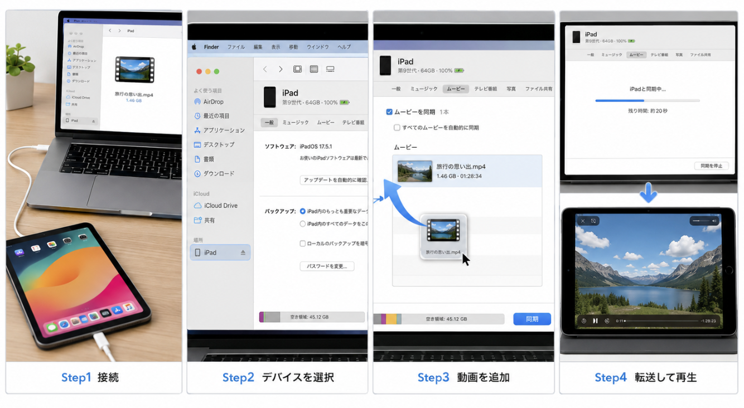The image size is (744, 408).
Task: Open iCloud Drive in the sidebar
Action: click(215, 206)
